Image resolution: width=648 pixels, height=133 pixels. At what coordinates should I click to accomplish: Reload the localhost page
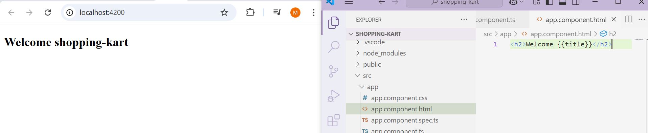48,13
